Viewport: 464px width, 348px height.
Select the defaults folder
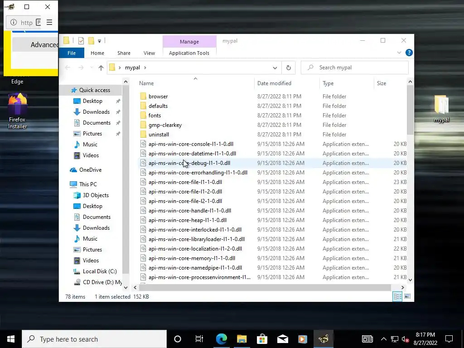click(158, 106)
